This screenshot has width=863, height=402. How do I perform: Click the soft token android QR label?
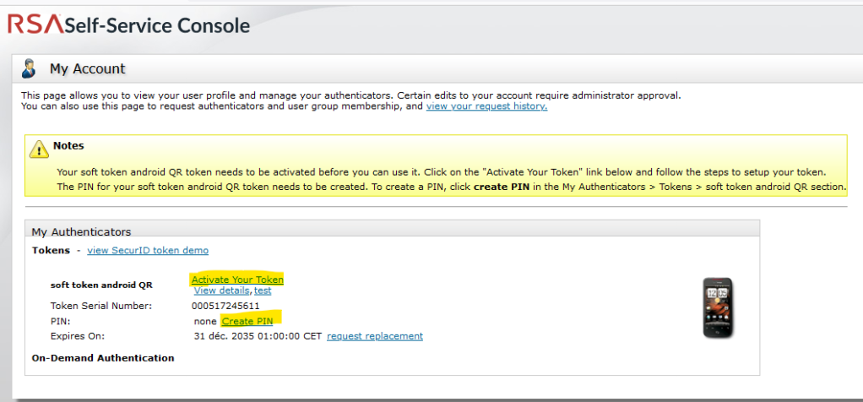[101, 285]
